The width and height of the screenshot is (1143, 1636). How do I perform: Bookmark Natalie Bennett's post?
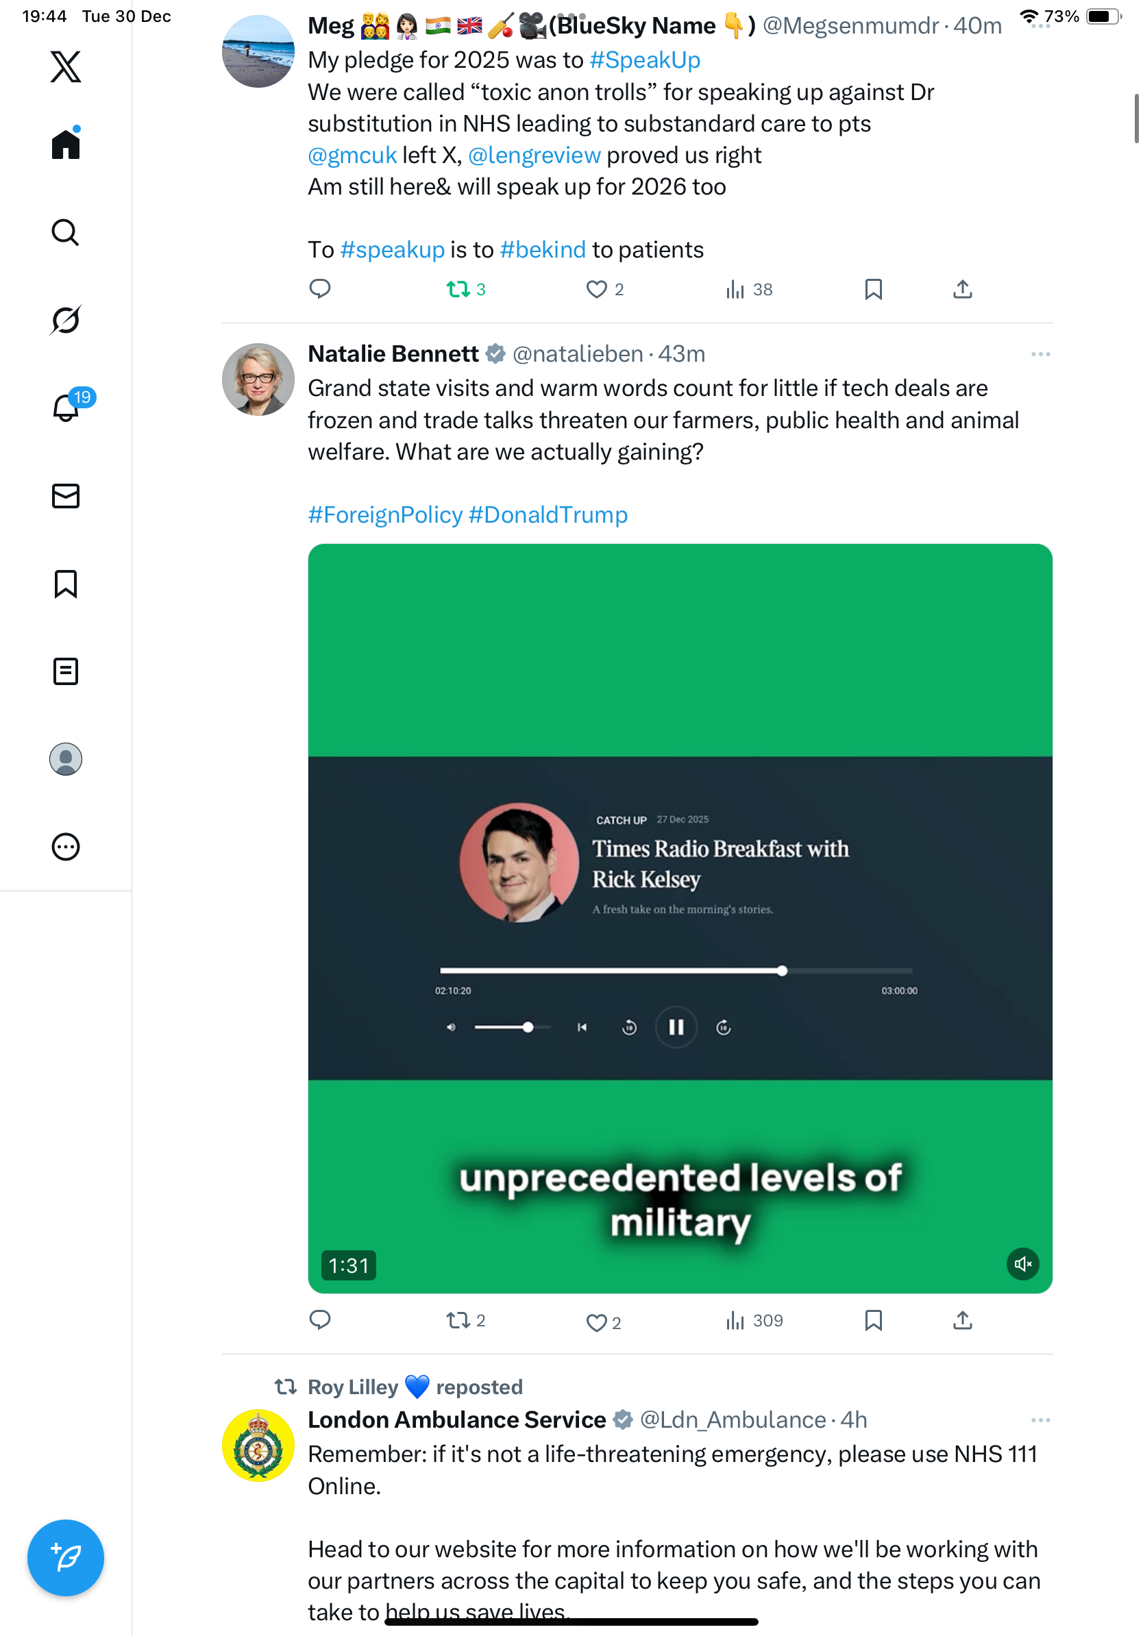pyautogui.click(x=873, y=1320)
